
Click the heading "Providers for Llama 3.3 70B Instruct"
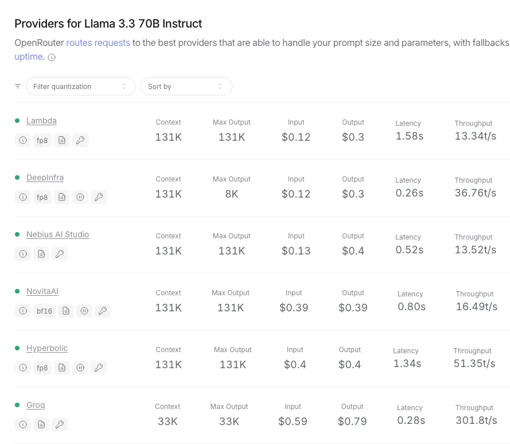pyautogui.click(x=108, y=24)
